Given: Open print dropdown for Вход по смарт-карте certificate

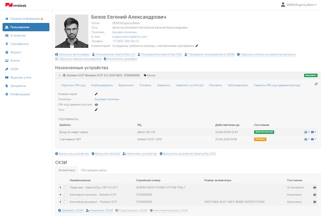Looking at the screenshot, I should 307,132.
